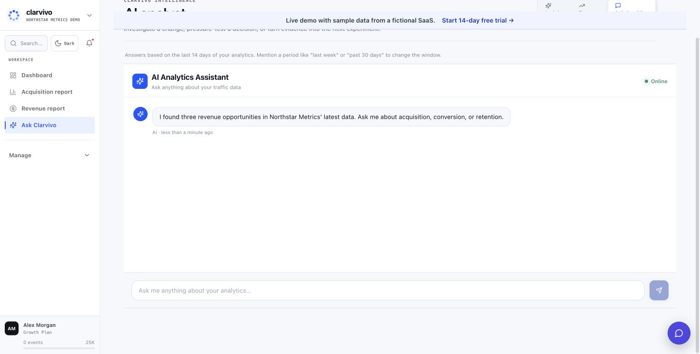
Task: Open Alex Morgan profile
Action: pos(50,328)
